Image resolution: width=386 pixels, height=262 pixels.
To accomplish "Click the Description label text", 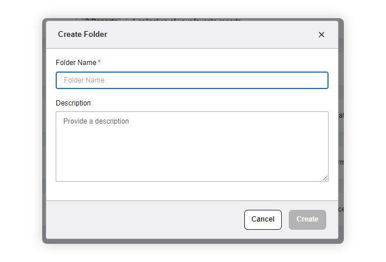I will click(x=73, y=103).
